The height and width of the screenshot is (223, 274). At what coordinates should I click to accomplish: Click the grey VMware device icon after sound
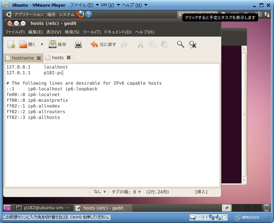225,217
